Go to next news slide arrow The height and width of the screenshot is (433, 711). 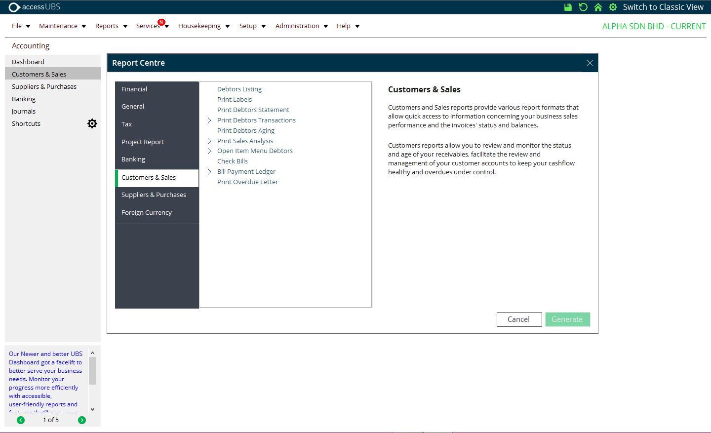[82, 420]
